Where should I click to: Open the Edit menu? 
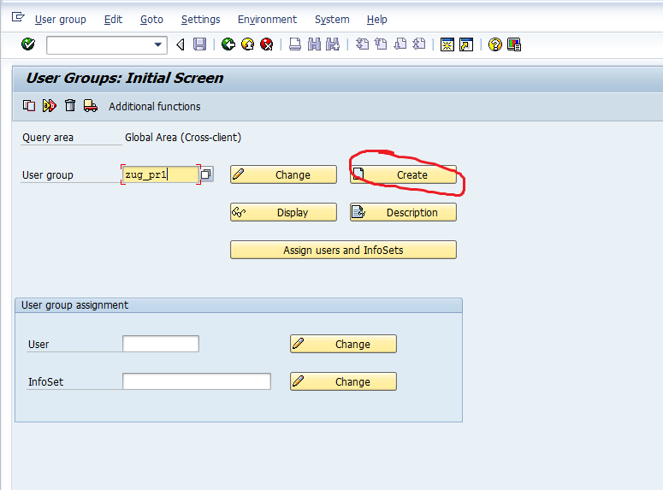tap(113, 20)
